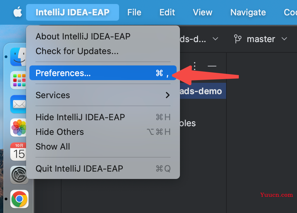The height and width of the screenshot is (213, 297).
Task: Hide the tool window with minus icon
Action: tap(212, 66)
